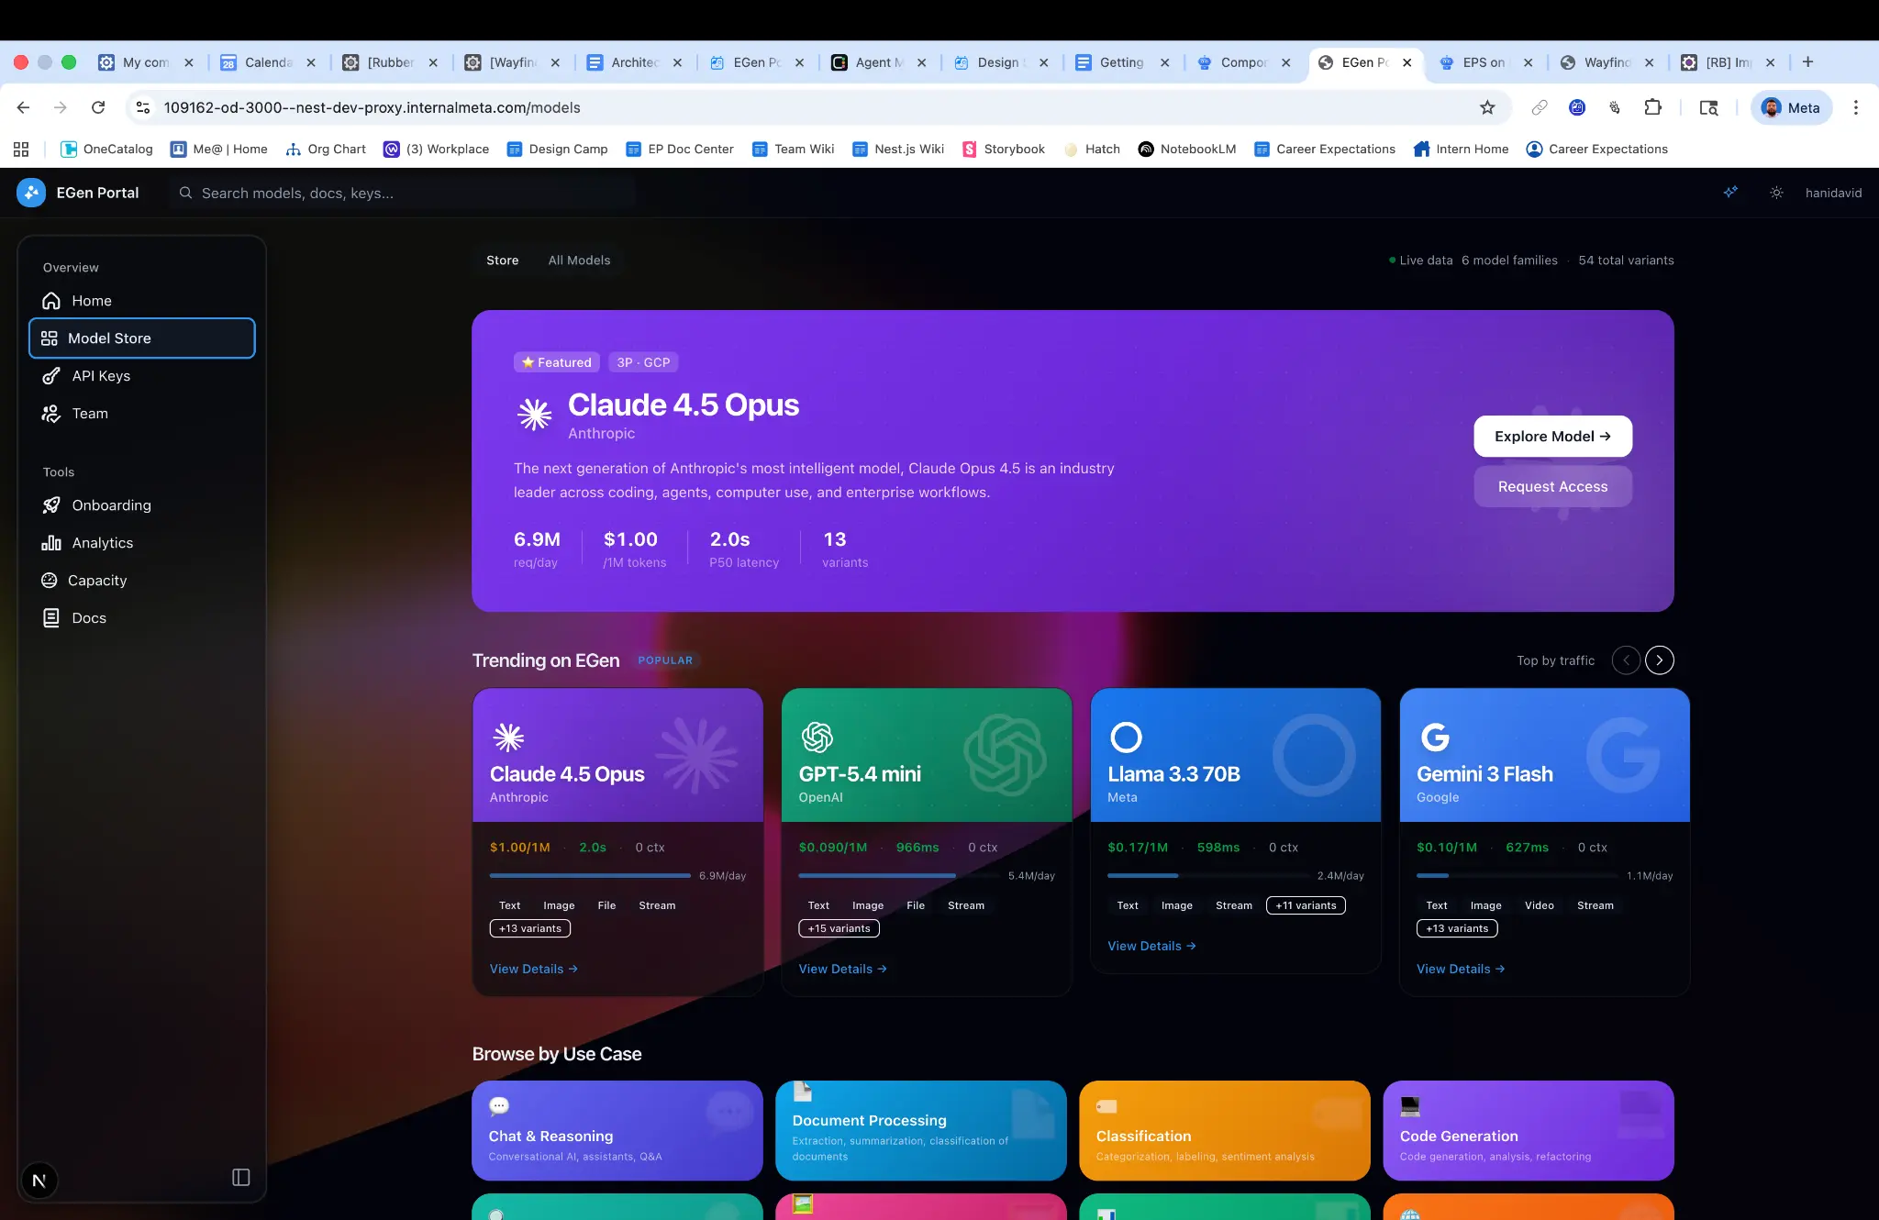This screenshot has width=1879, height=1220.
Task: Click the round N badge button
Action: click(x=39, y=1181)
